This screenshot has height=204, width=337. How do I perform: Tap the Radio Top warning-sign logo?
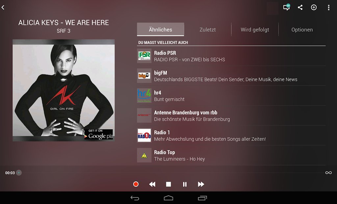144,155
